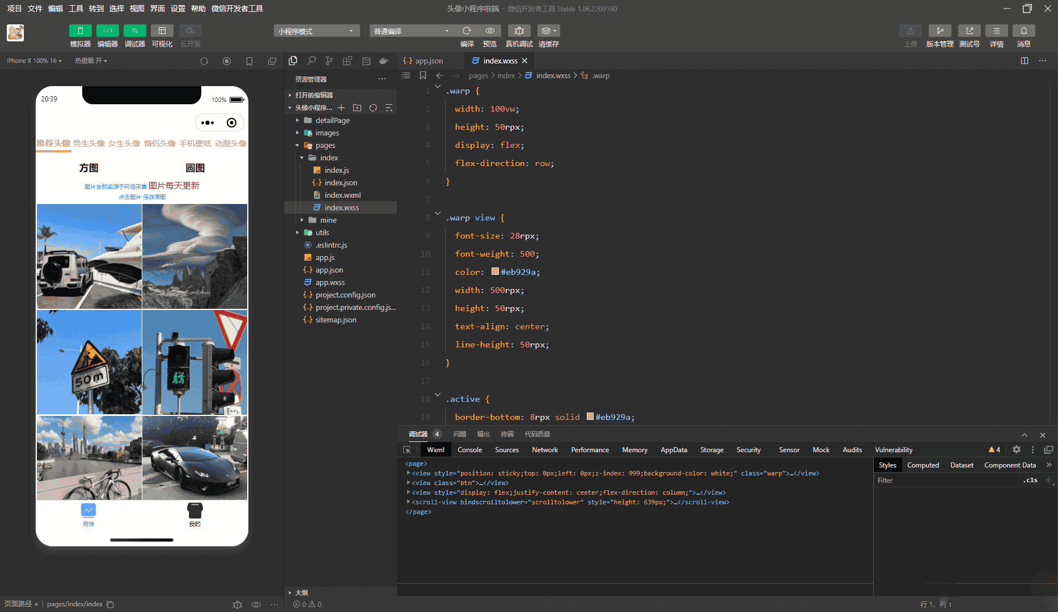The image size is (1058, 612).
Task: Split the editor view
Action: pyautogui.click(x=1025, y=61)
